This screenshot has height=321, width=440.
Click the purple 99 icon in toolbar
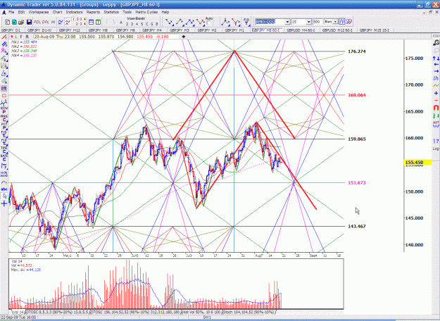[x=348, y=22]
